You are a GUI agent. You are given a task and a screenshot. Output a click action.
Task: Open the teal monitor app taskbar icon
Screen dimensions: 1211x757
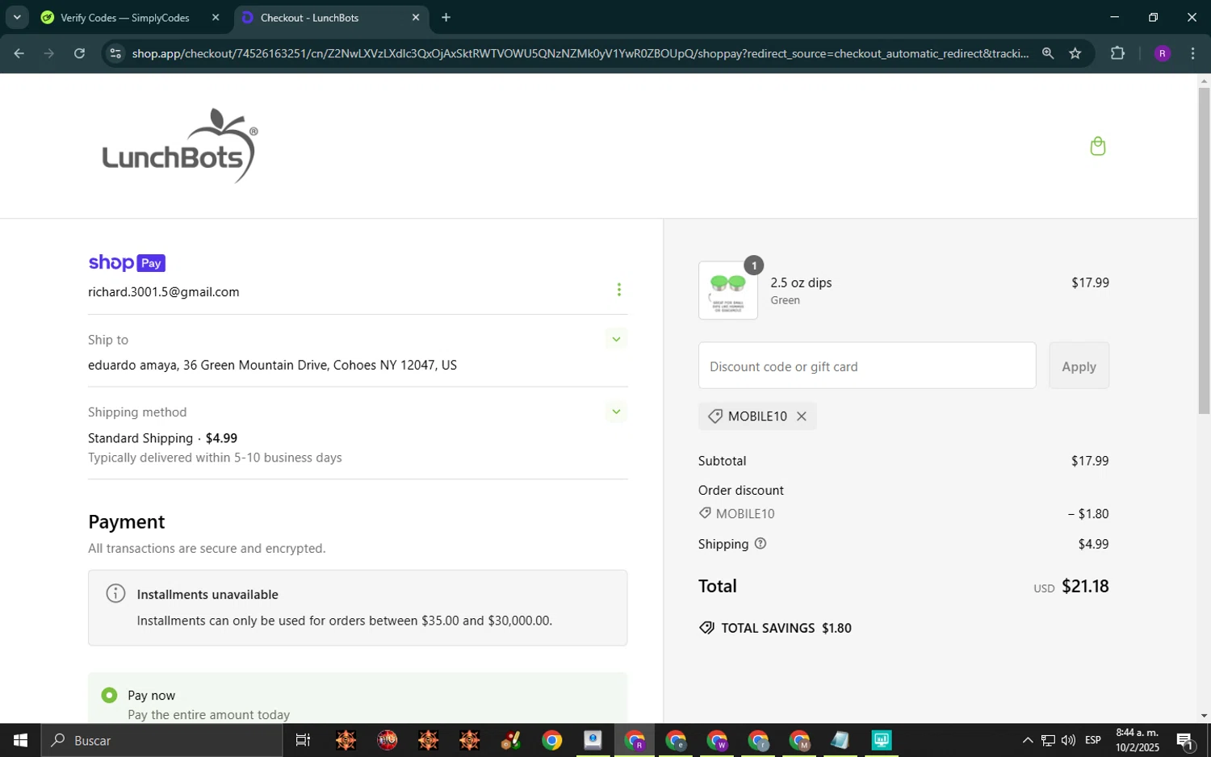882,740
